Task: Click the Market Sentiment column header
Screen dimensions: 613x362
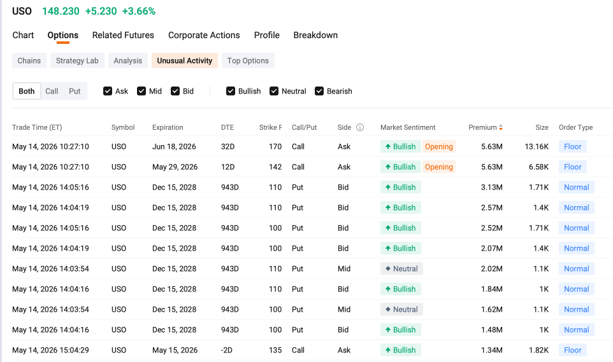Action: [x=408, y=127]
